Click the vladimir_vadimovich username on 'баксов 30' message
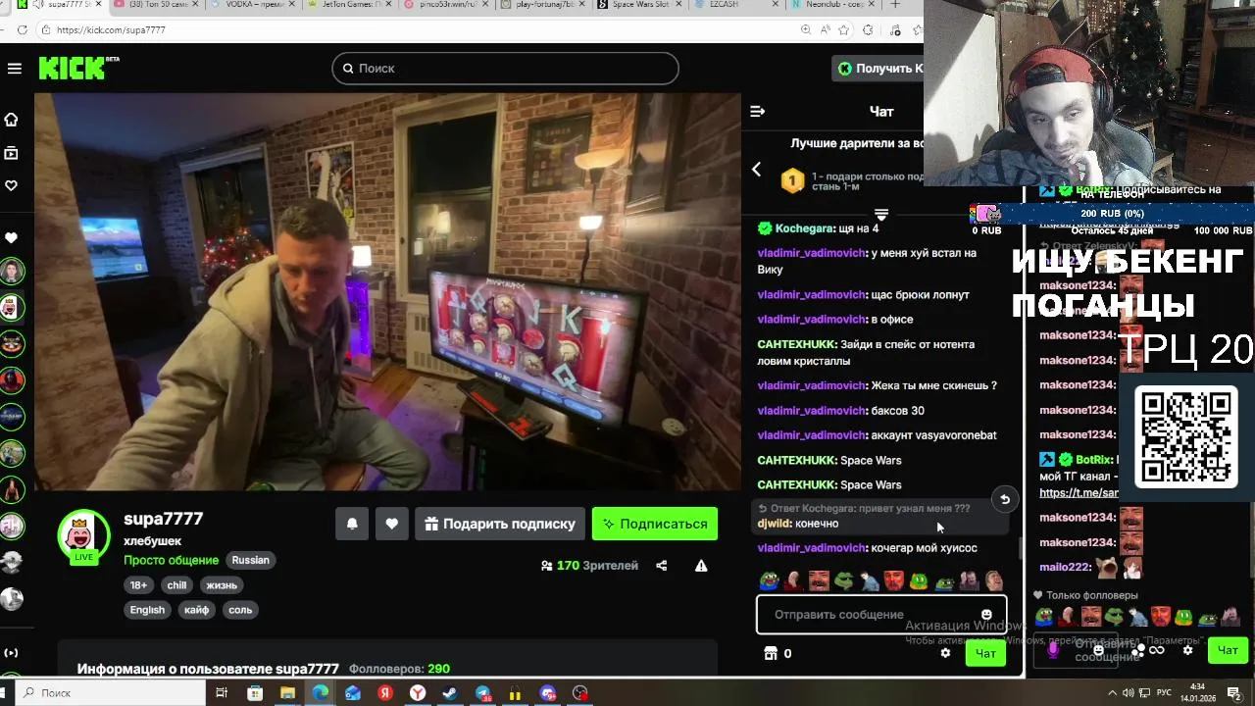This screenshot has width=1255, height=706. click(x=812, y=411)
